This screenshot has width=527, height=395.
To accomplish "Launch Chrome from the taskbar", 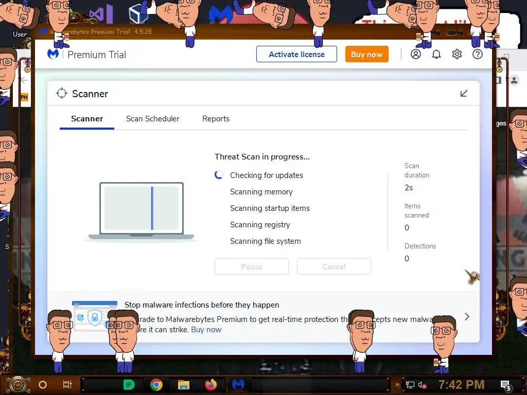I will point(156,385).
